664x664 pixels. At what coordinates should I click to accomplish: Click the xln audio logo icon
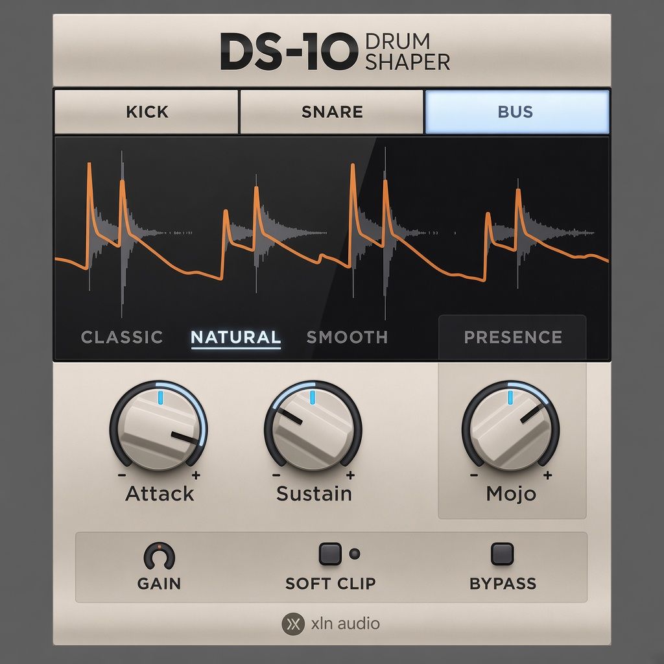point(293,624)
